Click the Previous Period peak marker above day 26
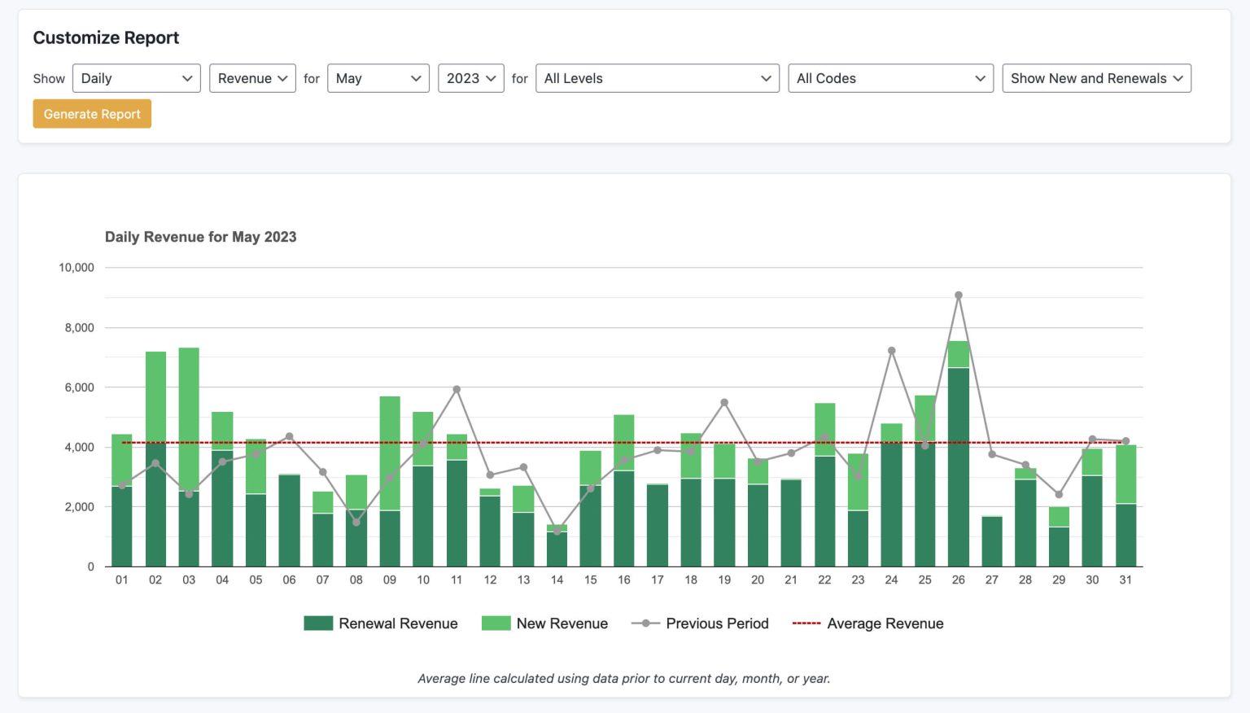The width and height of the screenshot is (1250, 713). tap(958, 295)
